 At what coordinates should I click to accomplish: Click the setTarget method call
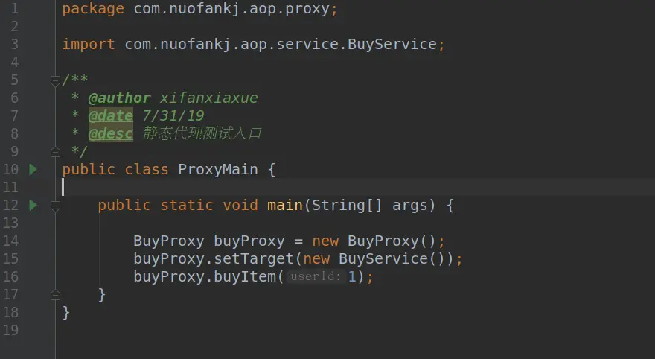[254, 258]
